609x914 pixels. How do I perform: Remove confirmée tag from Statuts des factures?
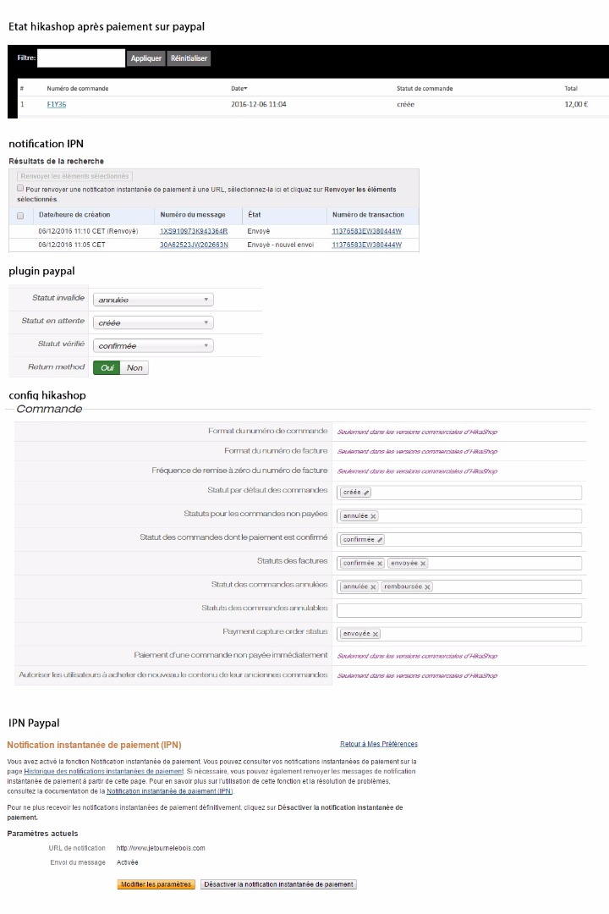(x=380, y=563)
